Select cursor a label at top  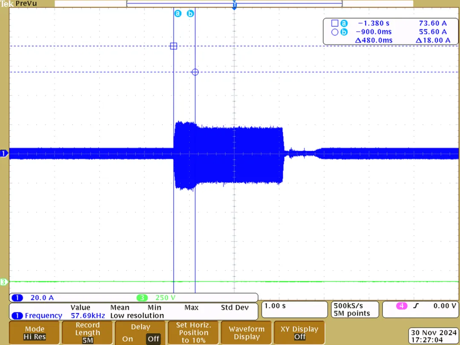(178, 14)
